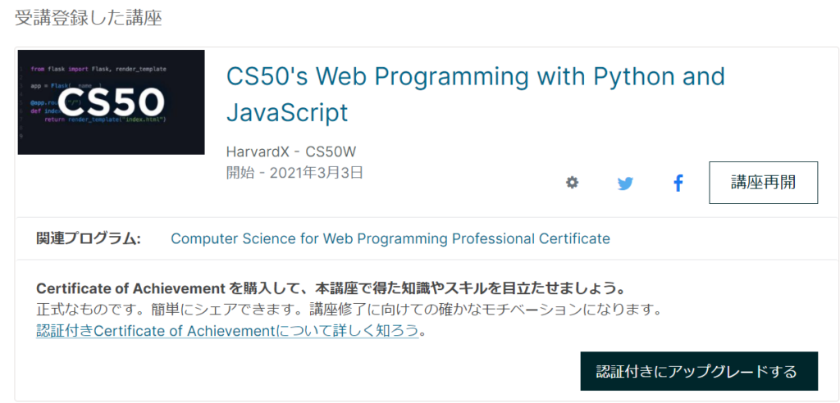Click 認証付きにアップグレードする upgrade button
This screenshot has height=403, width=840.
tap(699, 371)
